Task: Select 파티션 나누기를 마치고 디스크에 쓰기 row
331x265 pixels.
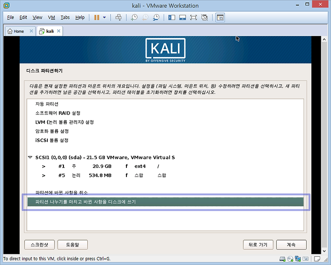Action: pos(165,202)
